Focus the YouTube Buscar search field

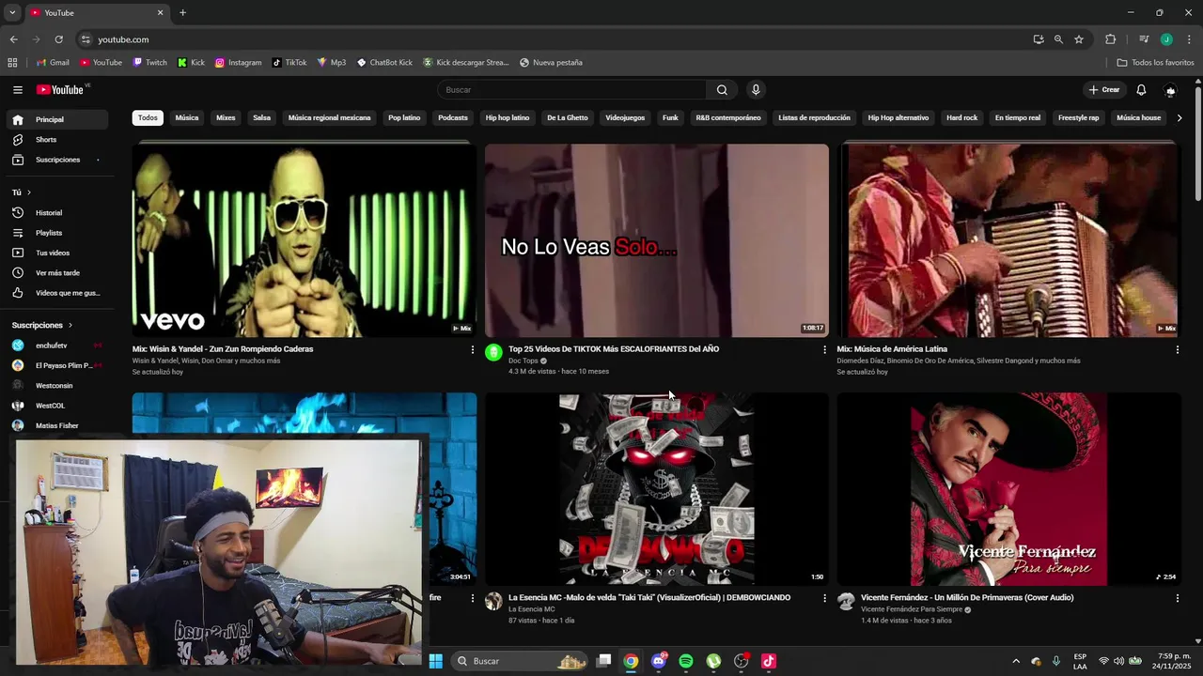click(571, 90)
